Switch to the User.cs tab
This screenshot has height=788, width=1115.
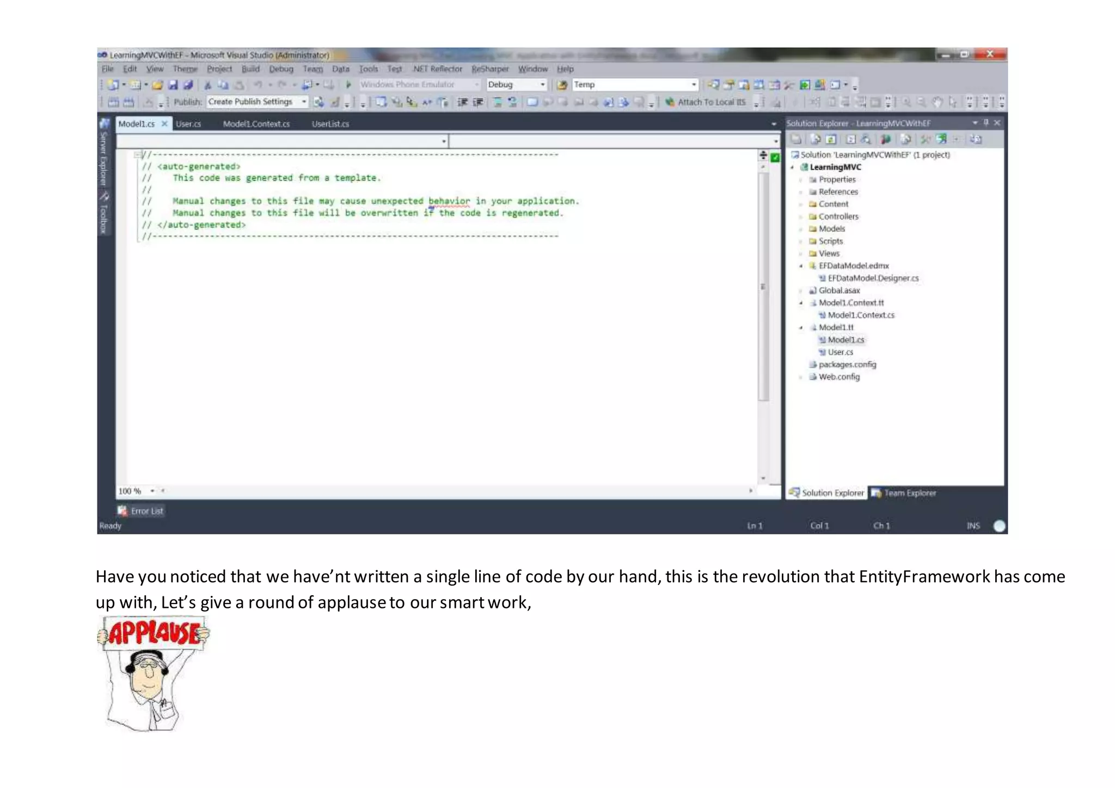click(x=188, y=124)
